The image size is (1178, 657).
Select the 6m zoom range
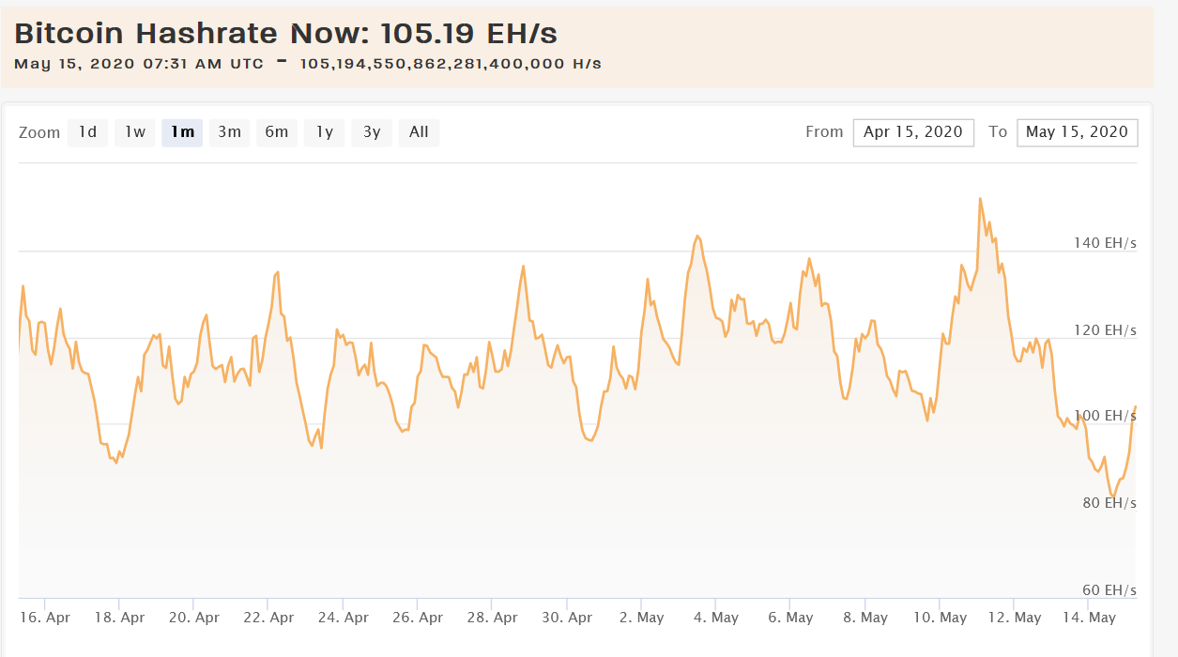tap(277, 132)
